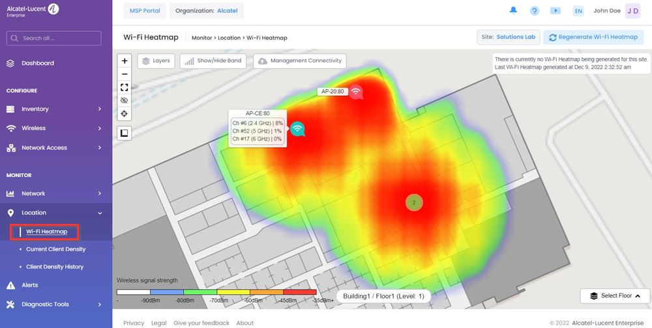The height and width of the screenshot is (328, 652).
Task: Click the Alcatel-Lucent Enterprise logo
Action: pyautogui.click(x=33, y=10)
